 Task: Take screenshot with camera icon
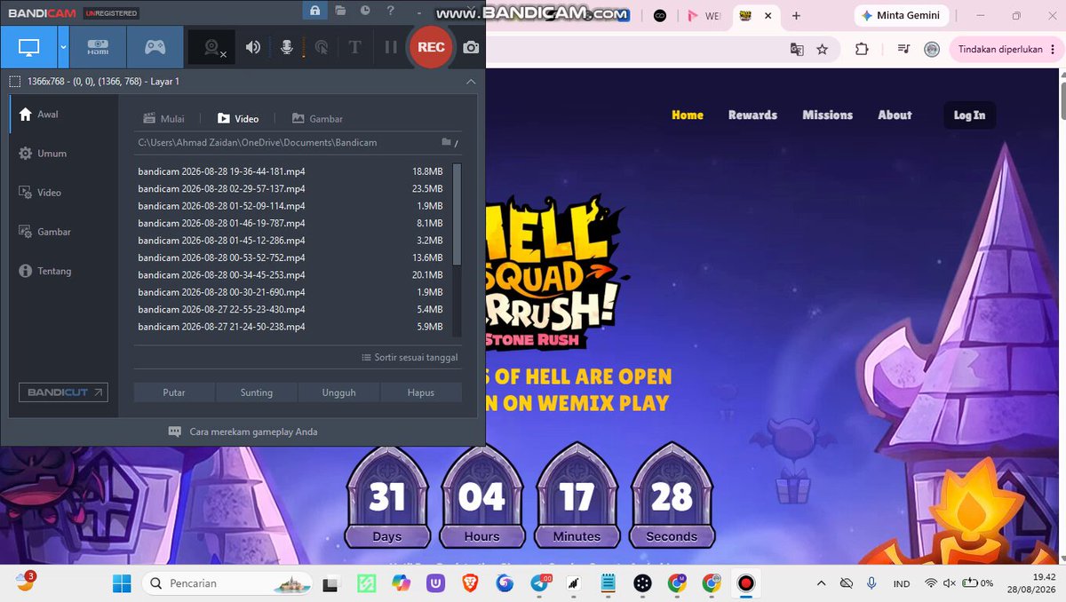click(x=471, y=48)
